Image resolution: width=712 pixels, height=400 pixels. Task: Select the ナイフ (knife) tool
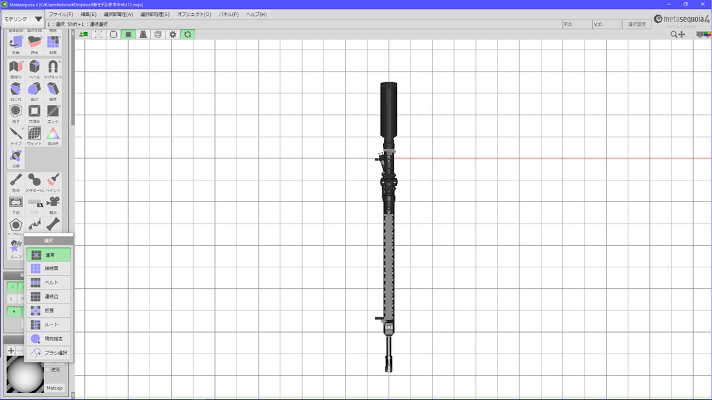coord(16,135)
